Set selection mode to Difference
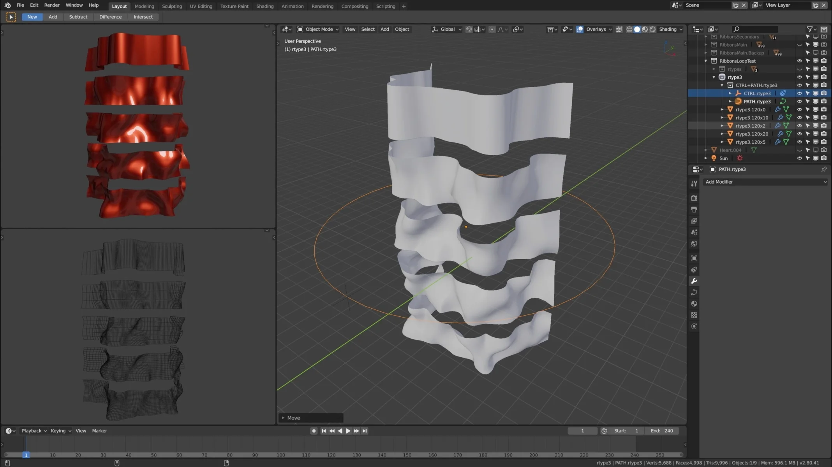This screenshot has width=832, height=467. click(x=110, y=17)
